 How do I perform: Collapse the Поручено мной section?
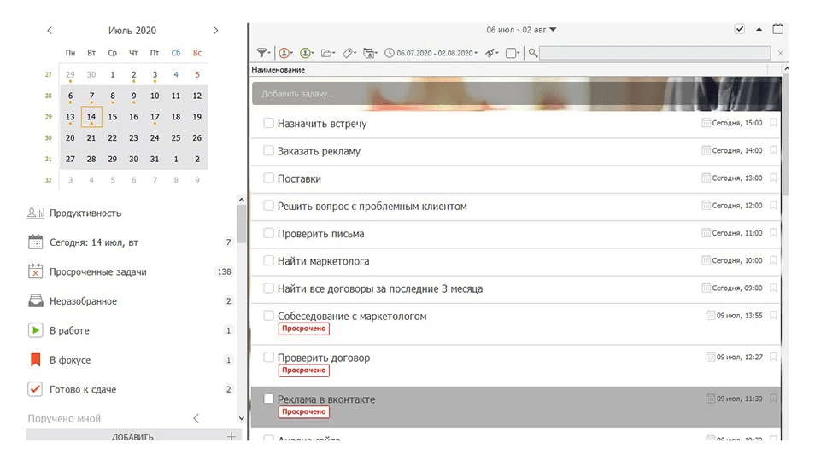point(196,418)
